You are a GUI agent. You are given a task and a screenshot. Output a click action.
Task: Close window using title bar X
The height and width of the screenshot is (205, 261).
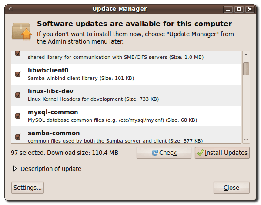(250, 9)
